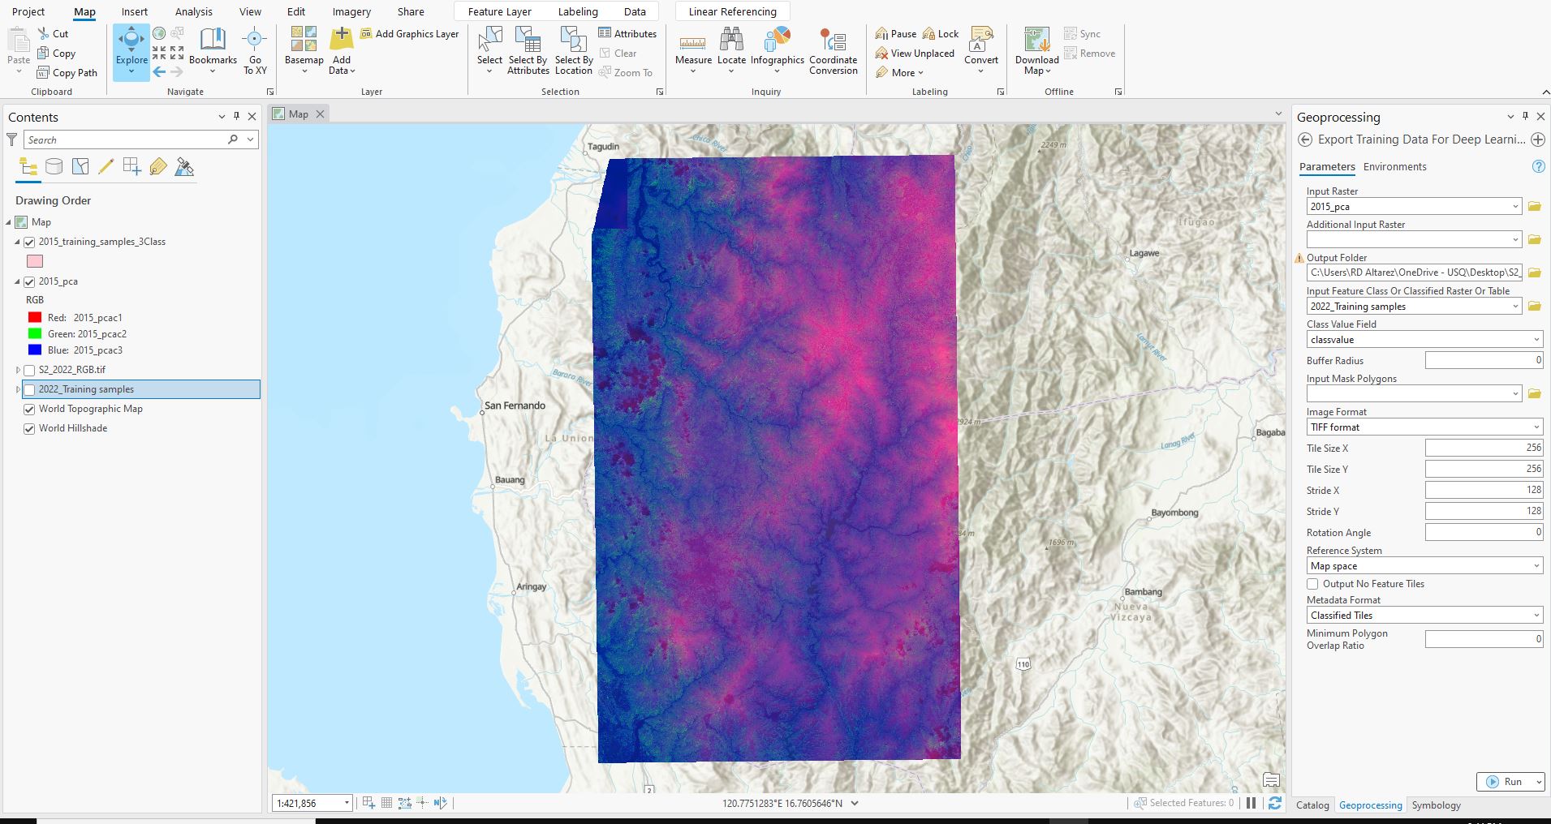Open the Metadata Format dropdown
Screen dimensions: 1551x824
[x=1536, y=615]
